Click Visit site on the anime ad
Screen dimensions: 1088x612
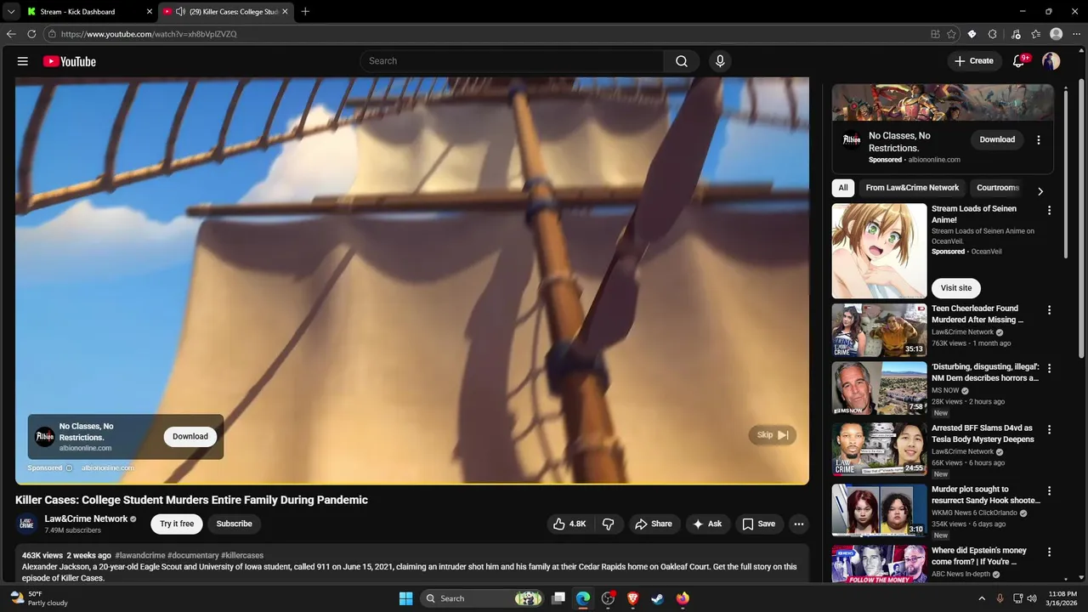coord(955,288)
